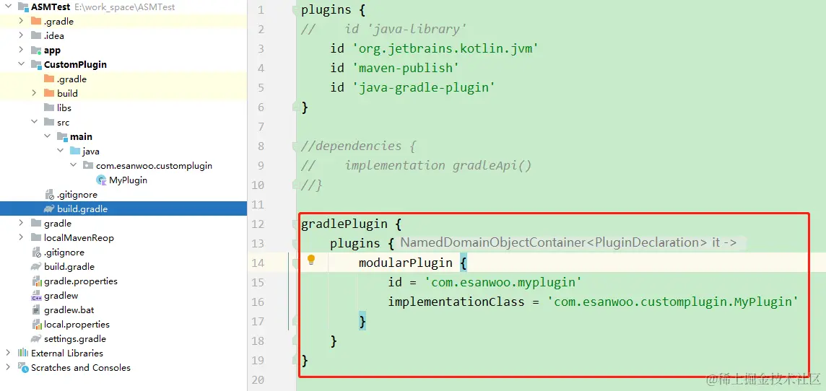Click the 'maven-publish' string on line 4
The height and width of the screenshot is (391, 826).
point(407,69)
